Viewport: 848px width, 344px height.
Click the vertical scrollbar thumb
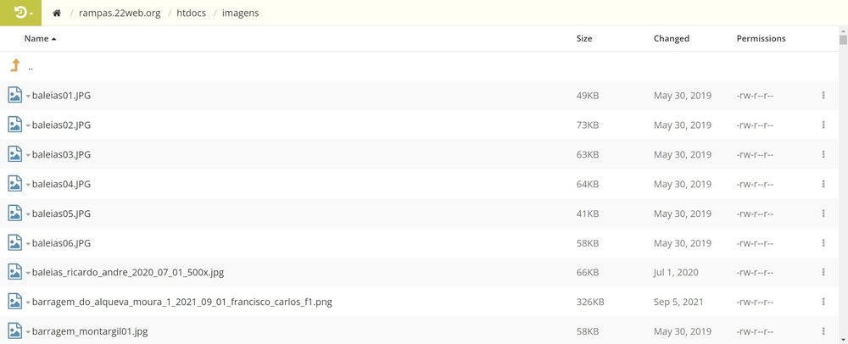pyautogui.click(x=843, y=40)
